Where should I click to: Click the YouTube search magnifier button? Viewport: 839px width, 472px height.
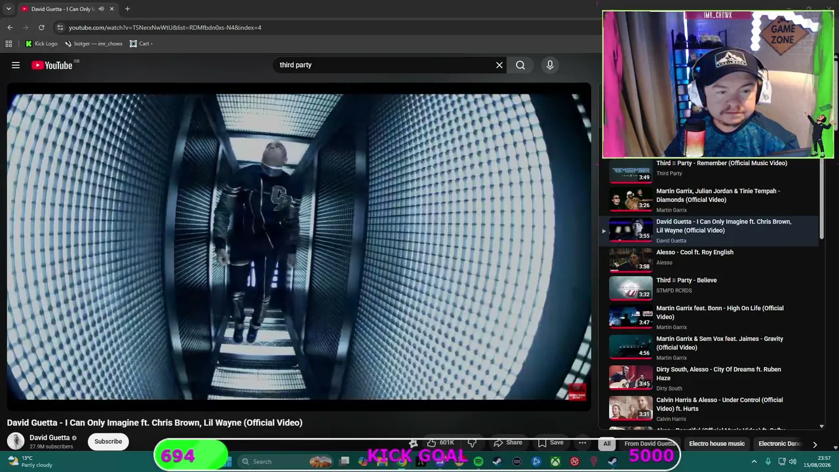(x=520, y=65)
